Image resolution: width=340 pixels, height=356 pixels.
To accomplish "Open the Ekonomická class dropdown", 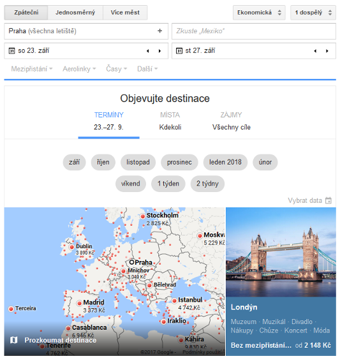I will tap(259, 13).
